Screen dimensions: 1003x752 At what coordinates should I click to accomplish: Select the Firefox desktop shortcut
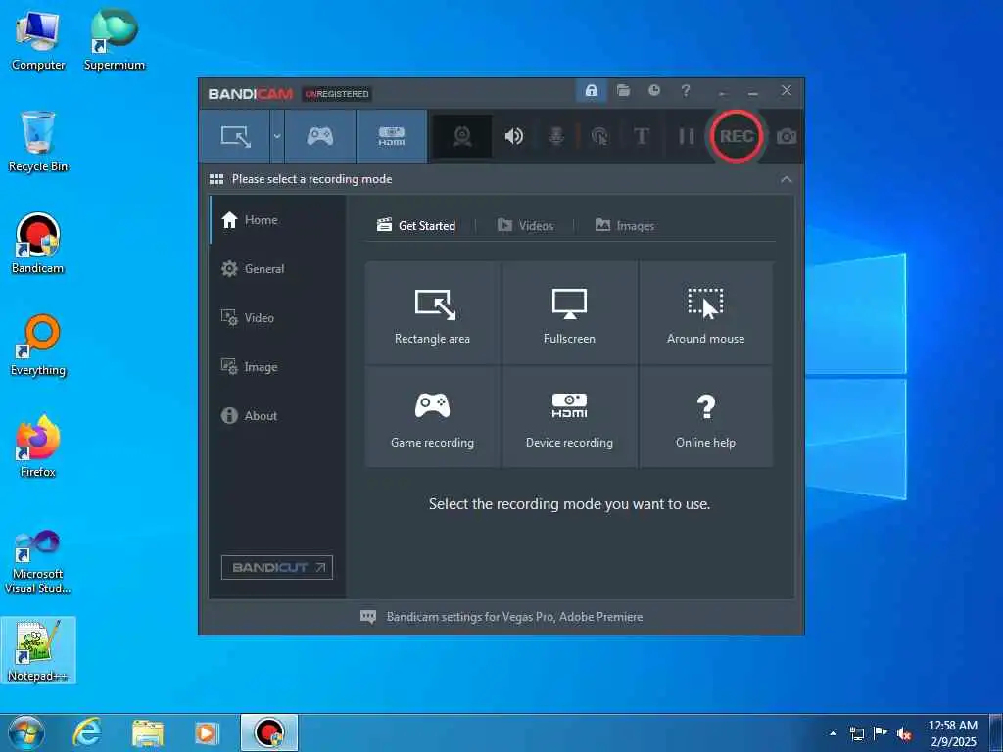(x=38, y=446)
